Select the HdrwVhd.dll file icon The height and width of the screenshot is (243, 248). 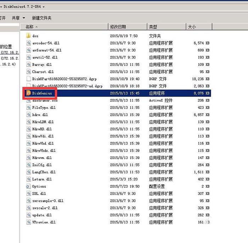[x=28, y=143]
